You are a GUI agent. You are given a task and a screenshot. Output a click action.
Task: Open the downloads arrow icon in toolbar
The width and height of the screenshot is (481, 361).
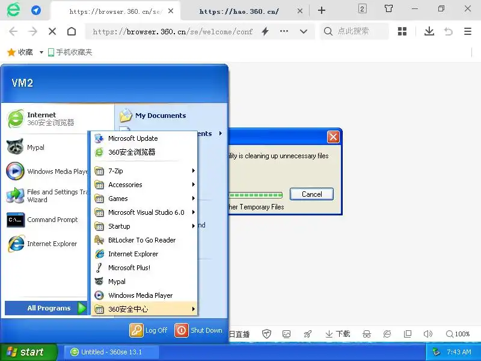[429, 31]
